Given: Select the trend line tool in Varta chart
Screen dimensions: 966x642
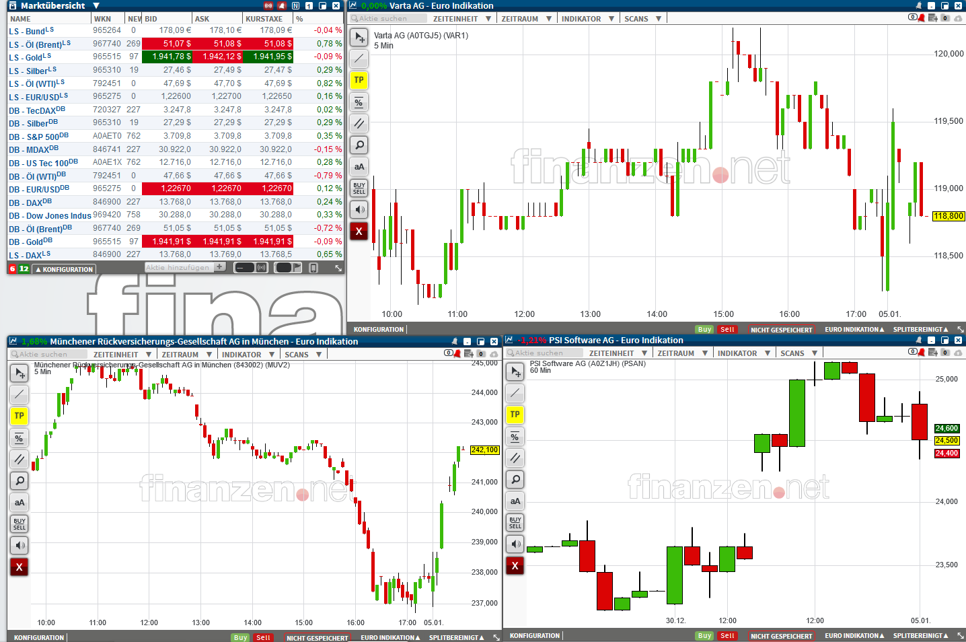Looking at the screenshot, I should tap(359, 59).
